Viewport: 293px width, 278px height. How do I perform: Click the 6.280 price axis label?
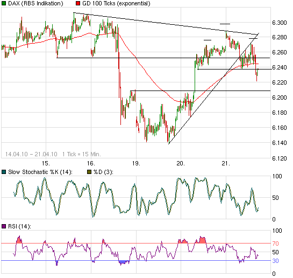[280, 37]
